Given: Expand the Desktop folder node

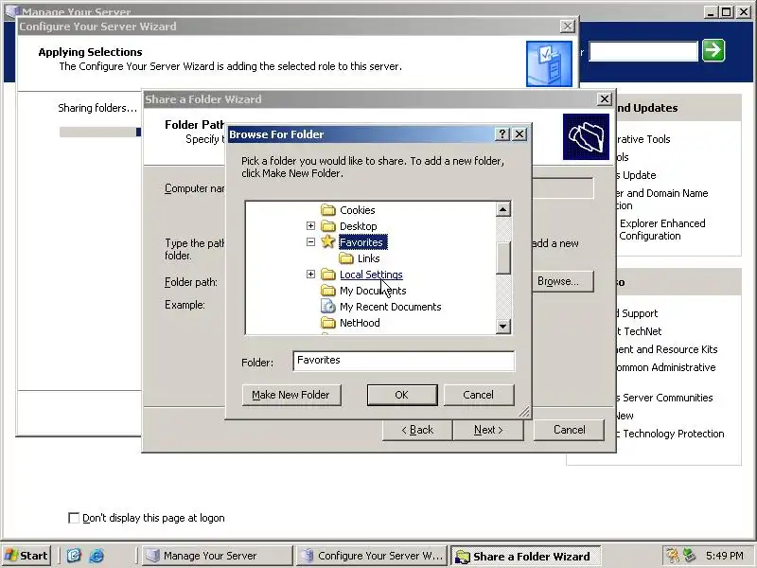Looking at the screenshot, I should click(x=310, y=225).
